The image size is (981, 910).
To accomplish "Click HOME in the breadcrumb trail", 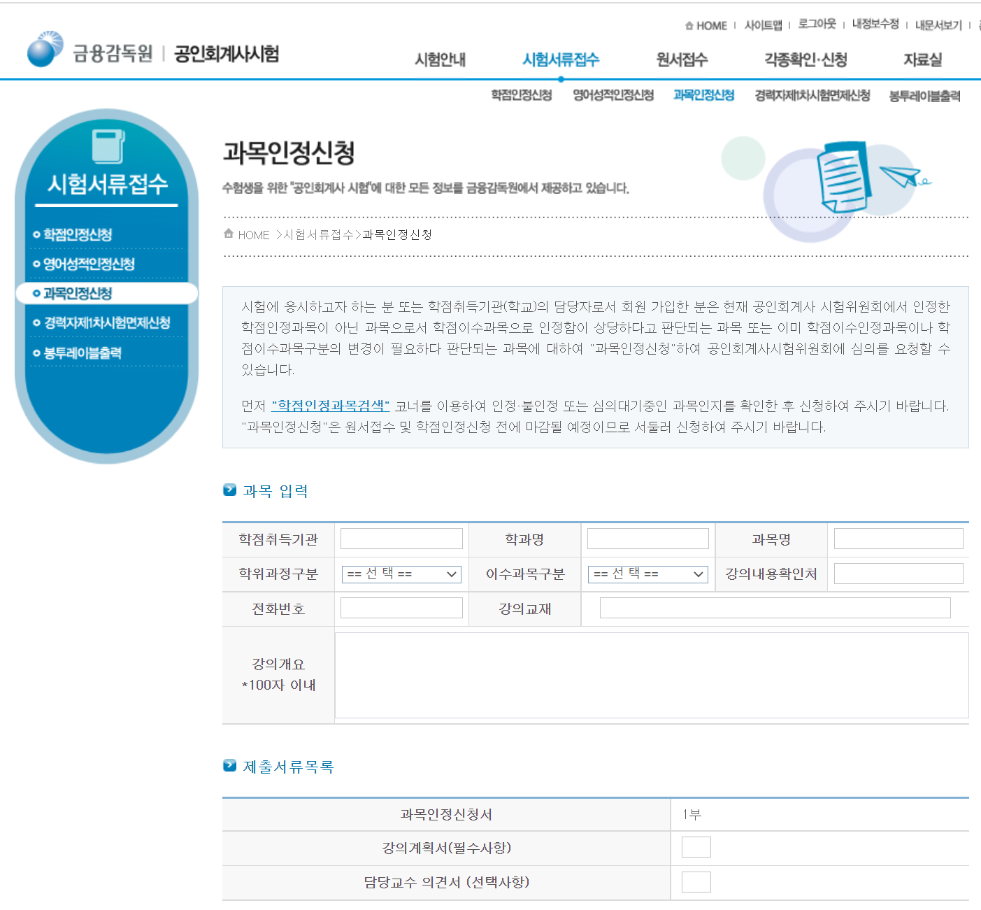I will [254, 235].
